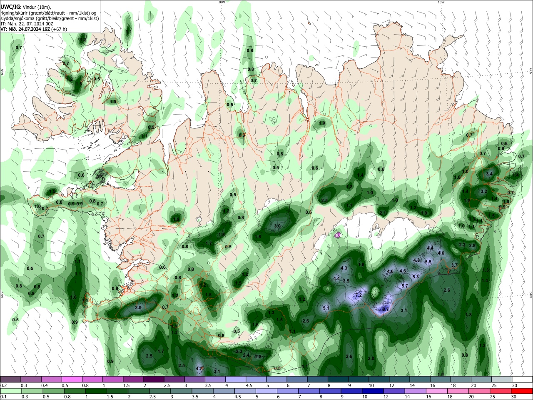Viewport: 533px width, 400px height.
Task: Pick the bright magenta swatch labeled 0.5 in snow legend
Action: (72, 380)
